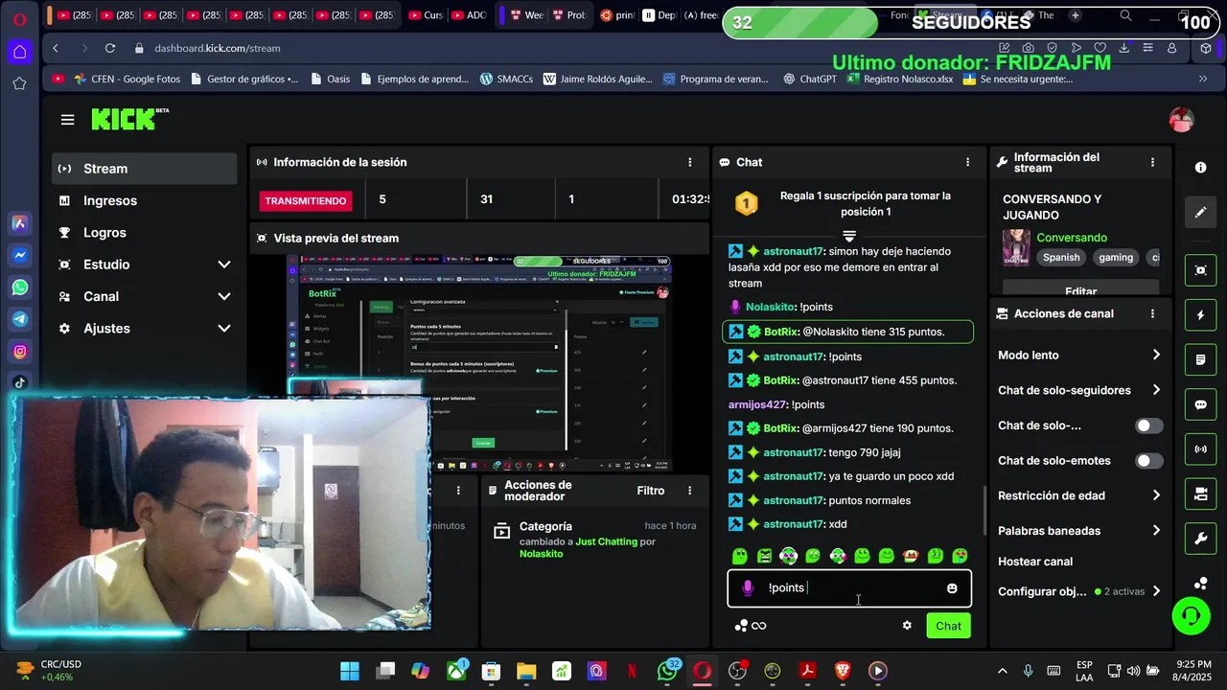This screenshot has height=690, width=1227.
Task: Open Información de la sesión options menu
Action: [689, 162]
